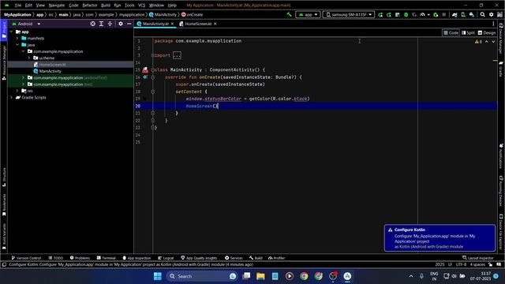Click the Collapse All icon in Project panel
Image resolution: width=505 pixels, height=284 pixels.
pyautogui.click(x=110, y=24)
